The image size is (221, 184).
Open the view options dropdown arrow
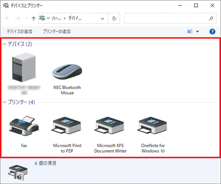(198, 31)
